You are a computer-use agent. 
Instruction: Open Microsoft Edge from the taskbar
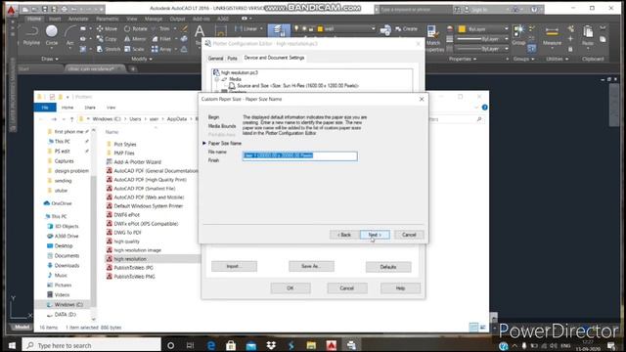coord(211,345)
